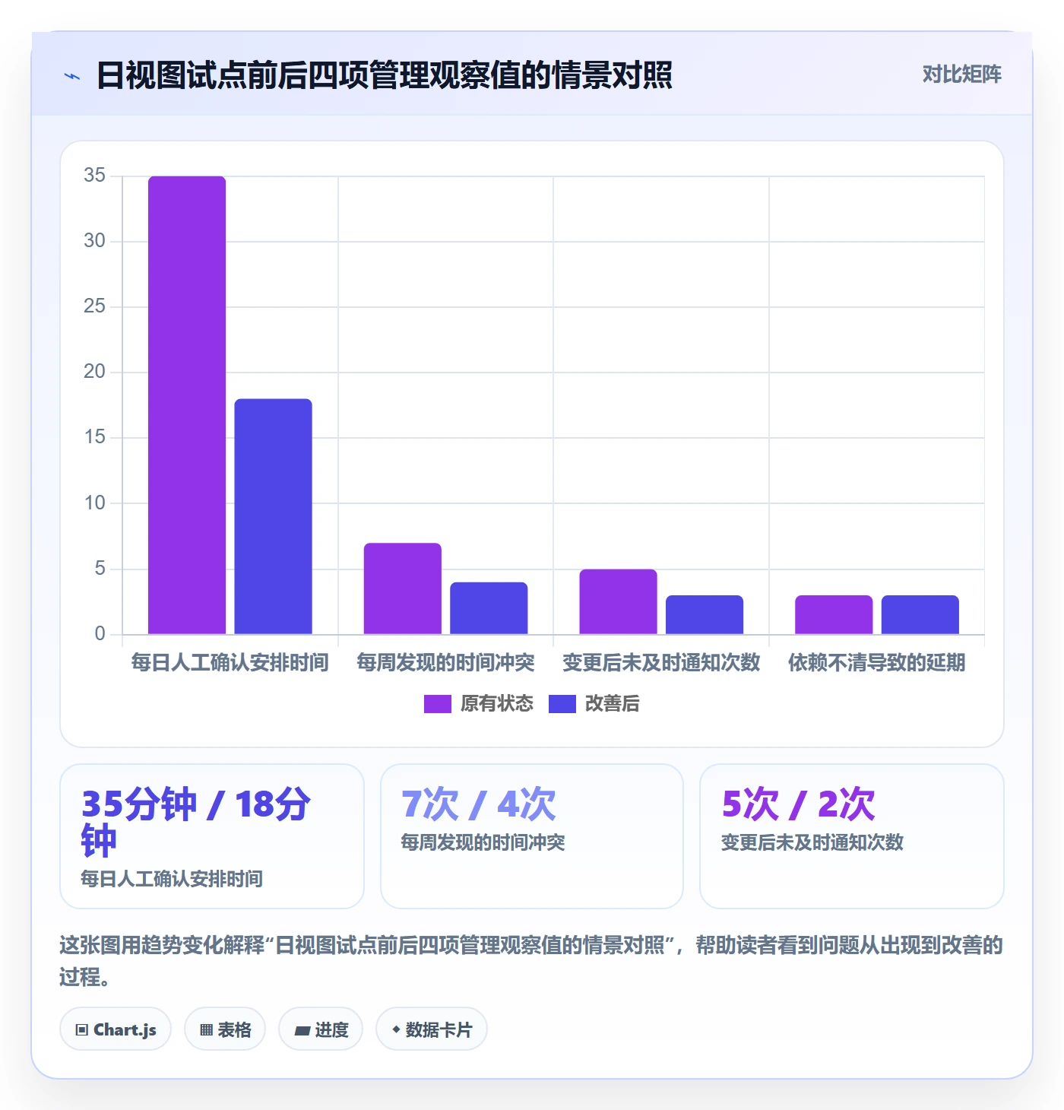Click the blue 每周发现的时间冲突 bar
1064x1110 pixels.
pyautogui.click(x=489, y=608)
